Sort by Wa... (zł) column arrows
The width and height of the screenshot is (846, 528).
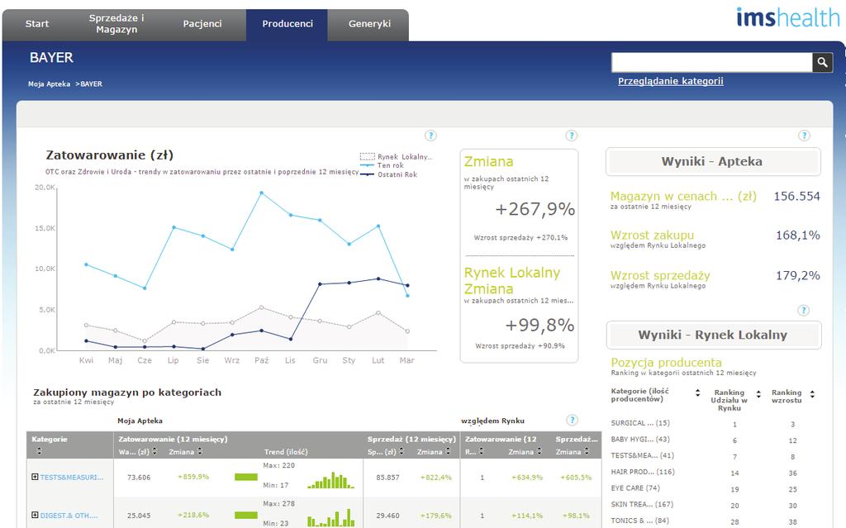pyautogui.click(x=154, y=451)
